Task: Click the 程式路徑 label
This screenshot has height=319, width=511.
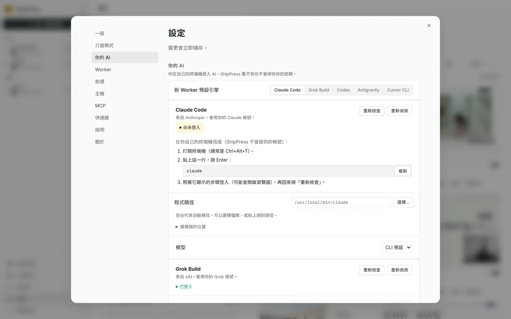Action: pyautogui.click(x=184, y=202)
